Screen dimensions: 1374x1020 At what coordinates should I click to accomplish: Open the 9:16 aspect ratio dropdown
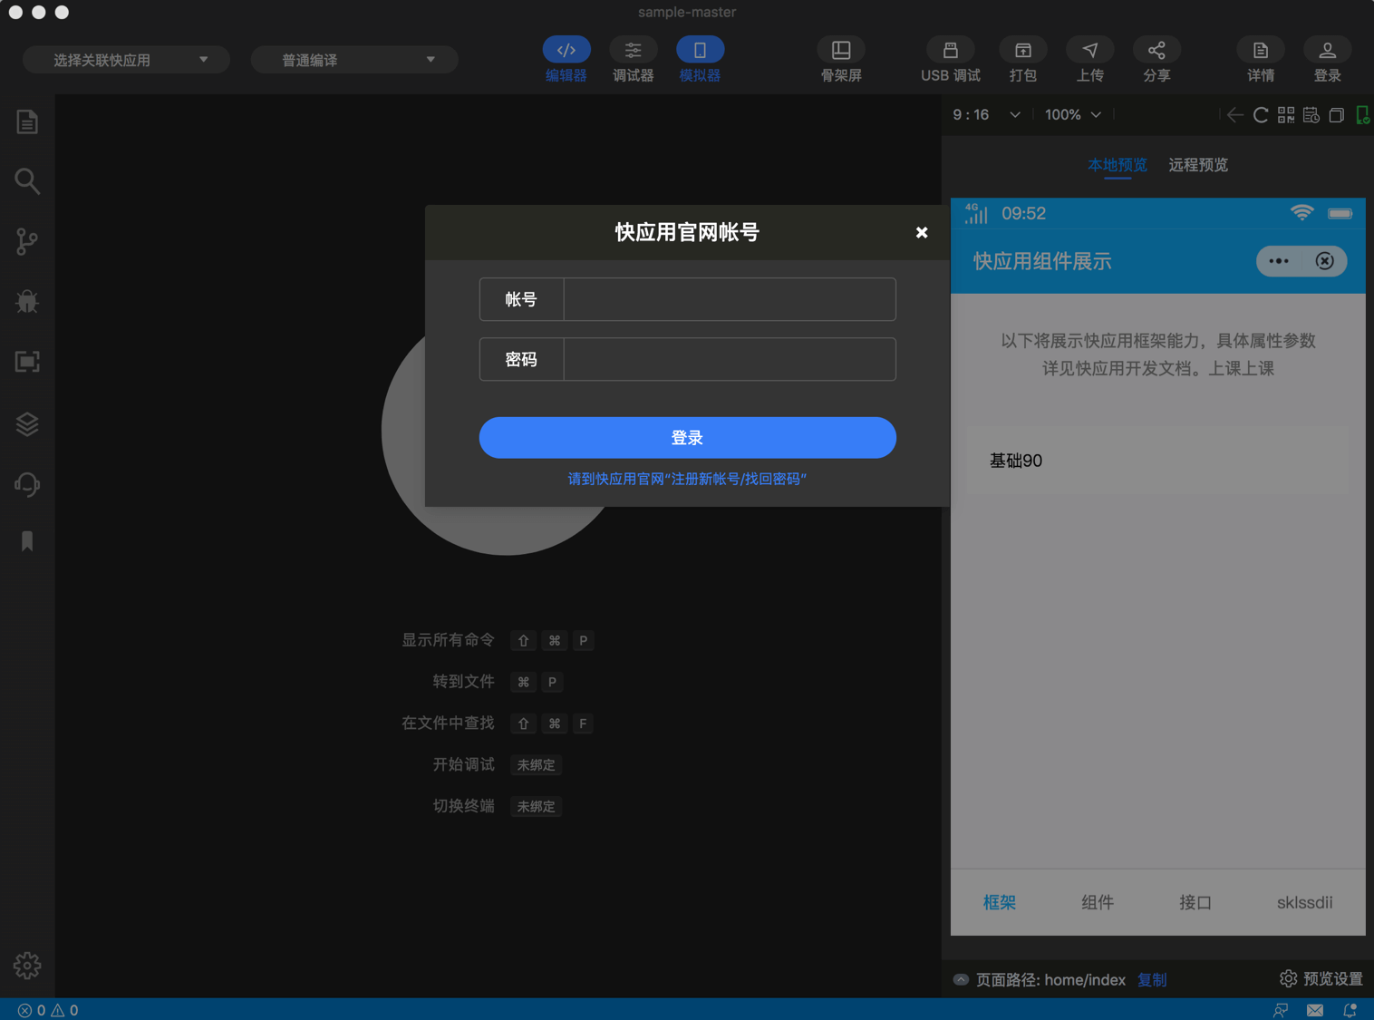pyautogui.click(x=986, y=114)
